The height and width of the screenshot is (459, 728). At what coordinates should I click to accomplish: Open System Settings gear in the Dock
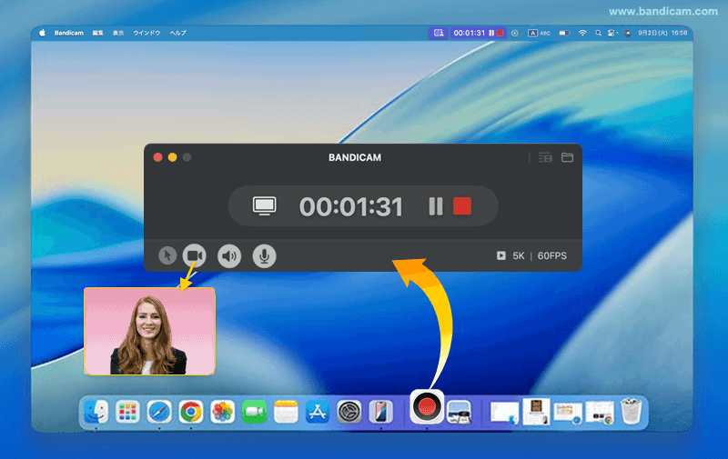click(349, 412)
